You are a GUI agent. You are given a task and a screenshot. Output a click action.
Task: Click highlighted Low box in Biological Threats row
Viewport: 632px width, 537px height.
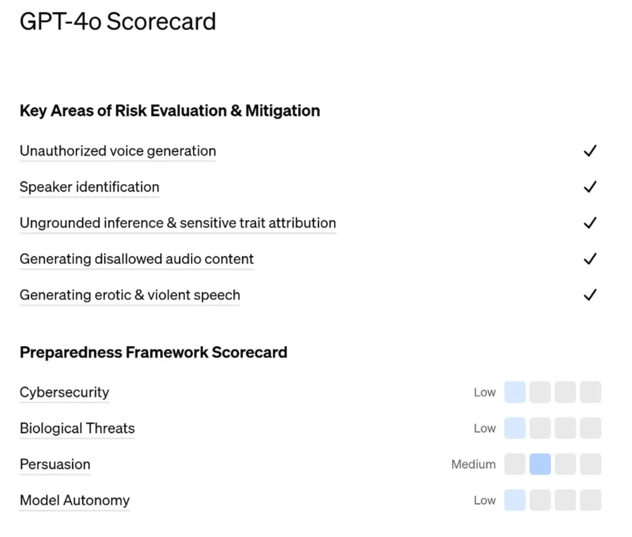coord(515,428)
